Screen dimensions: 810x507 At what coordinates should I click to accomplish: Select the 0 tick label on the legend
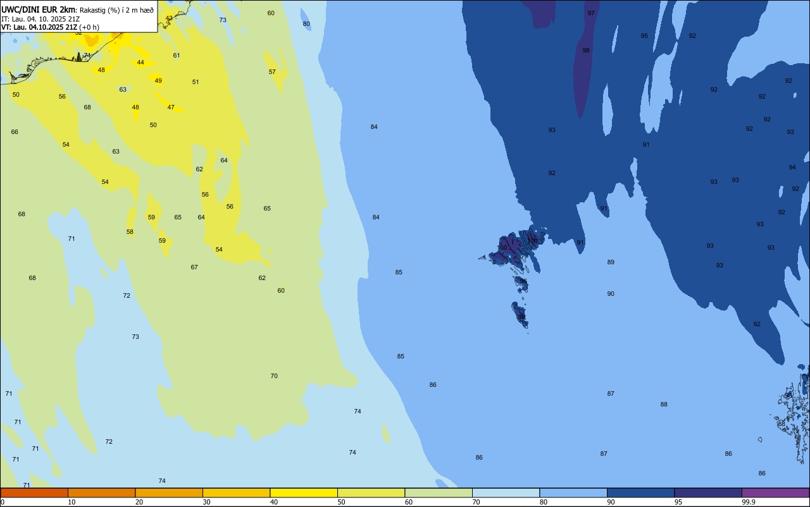(x=3, y=502)
